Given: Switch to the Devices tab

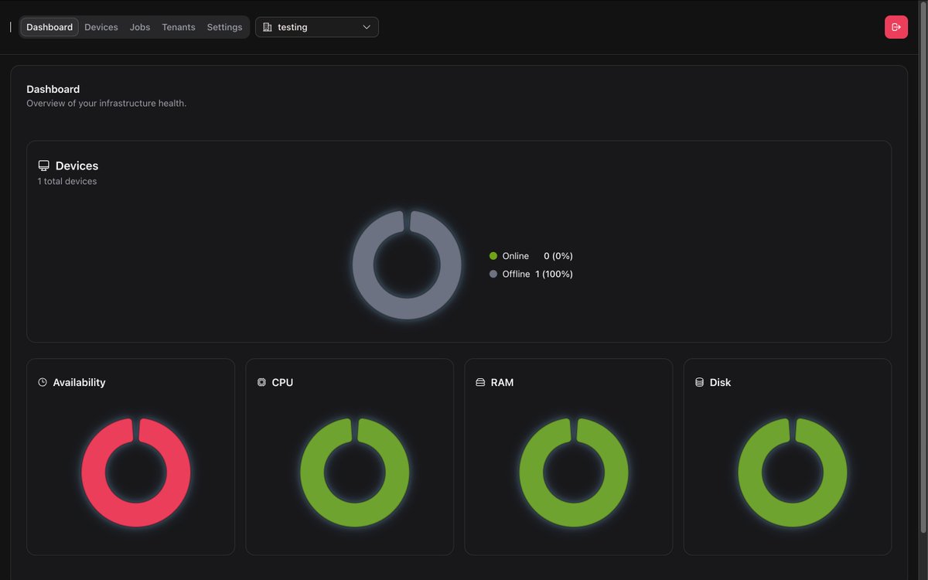Looking at the screenshot, I should click(x=101, y=26).
